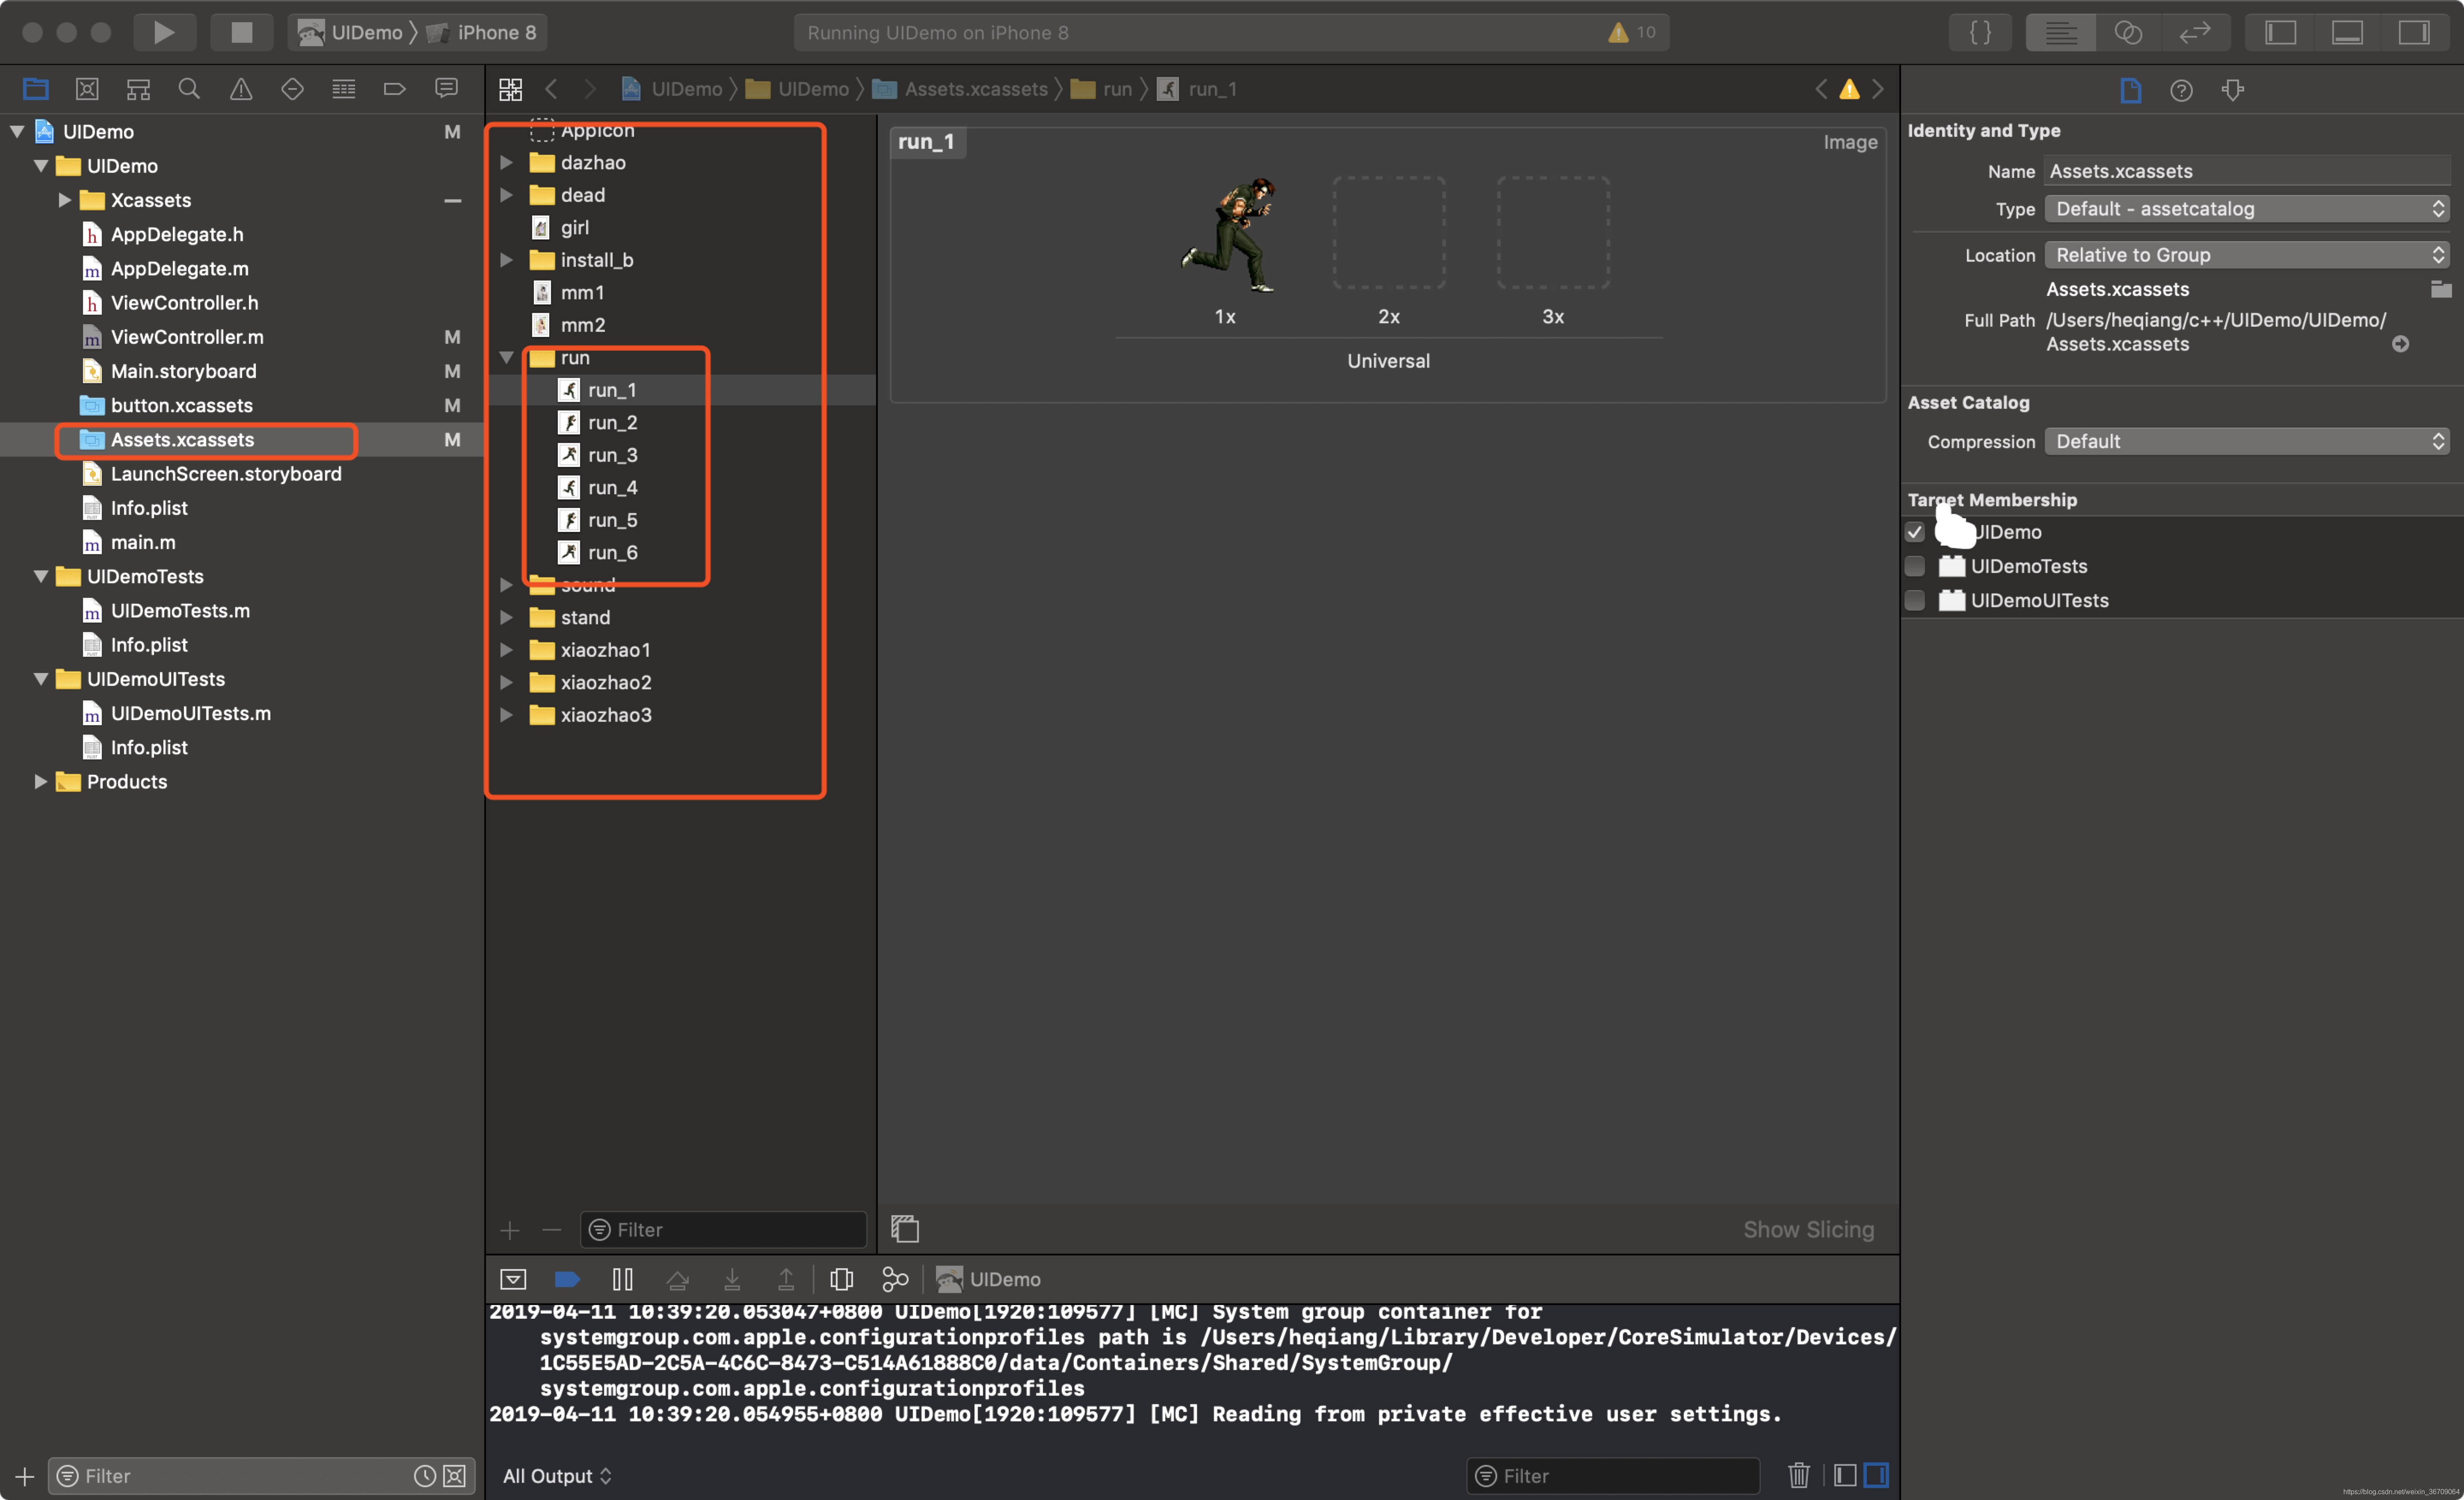Open the Report navigator icon
This screenshot has width=2464, height=1500.
pos(446,89)
